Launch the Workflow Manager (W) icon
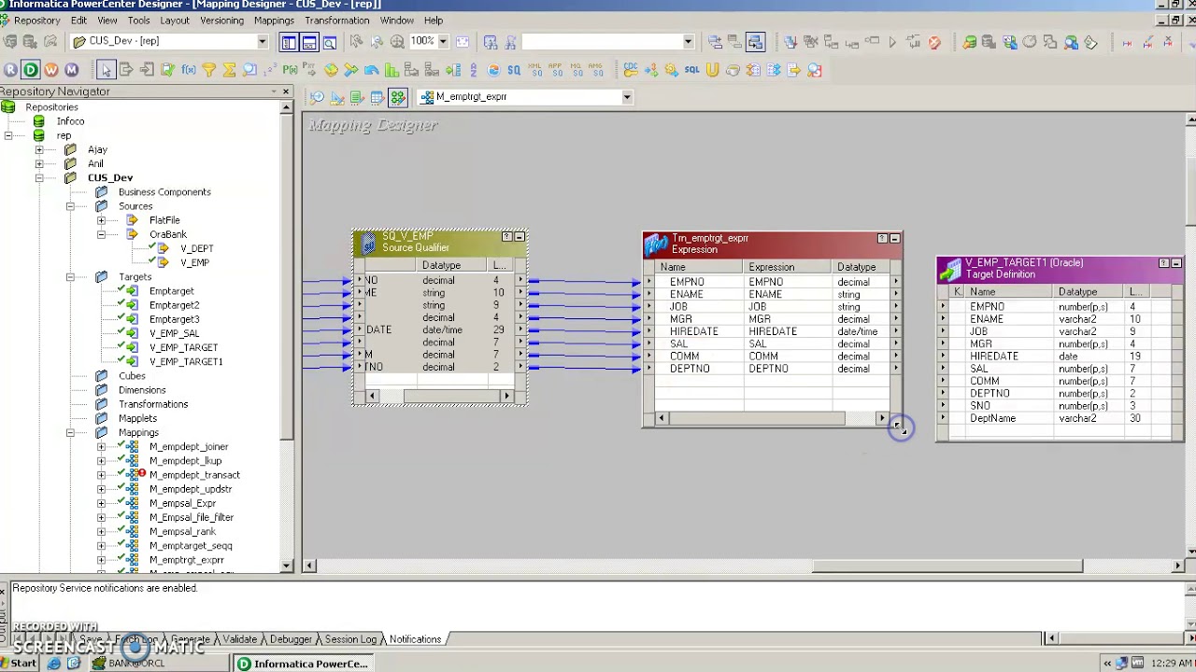This screenshot has width=1196, height=672. pos(51,70)
